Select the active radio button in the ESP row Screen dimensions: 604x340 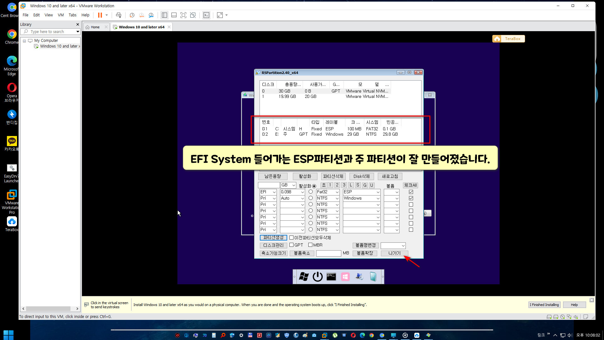pos(310,192)
